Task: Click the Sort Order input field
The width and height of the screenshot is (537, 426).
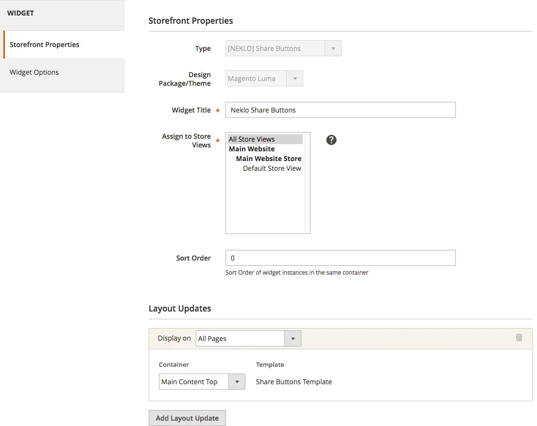Action: pyautogui.click(x=340, y=258)
